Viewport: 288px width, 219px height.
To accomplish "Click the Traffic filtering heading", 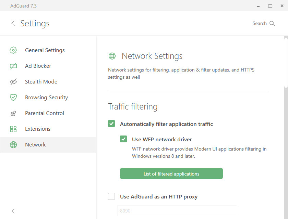I will [133, 107].
